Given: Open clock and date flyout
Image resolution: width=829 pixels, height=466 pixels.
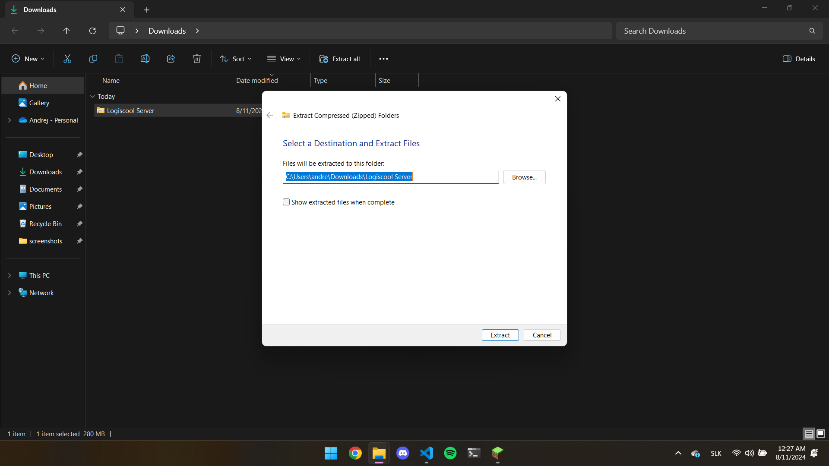Looking at the screenshot, I should [x=791, y=453].
